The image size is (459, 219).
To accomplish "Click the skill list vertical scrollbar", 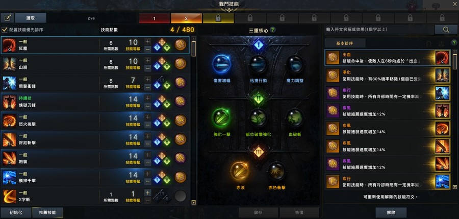I will (x=193, y=120).
